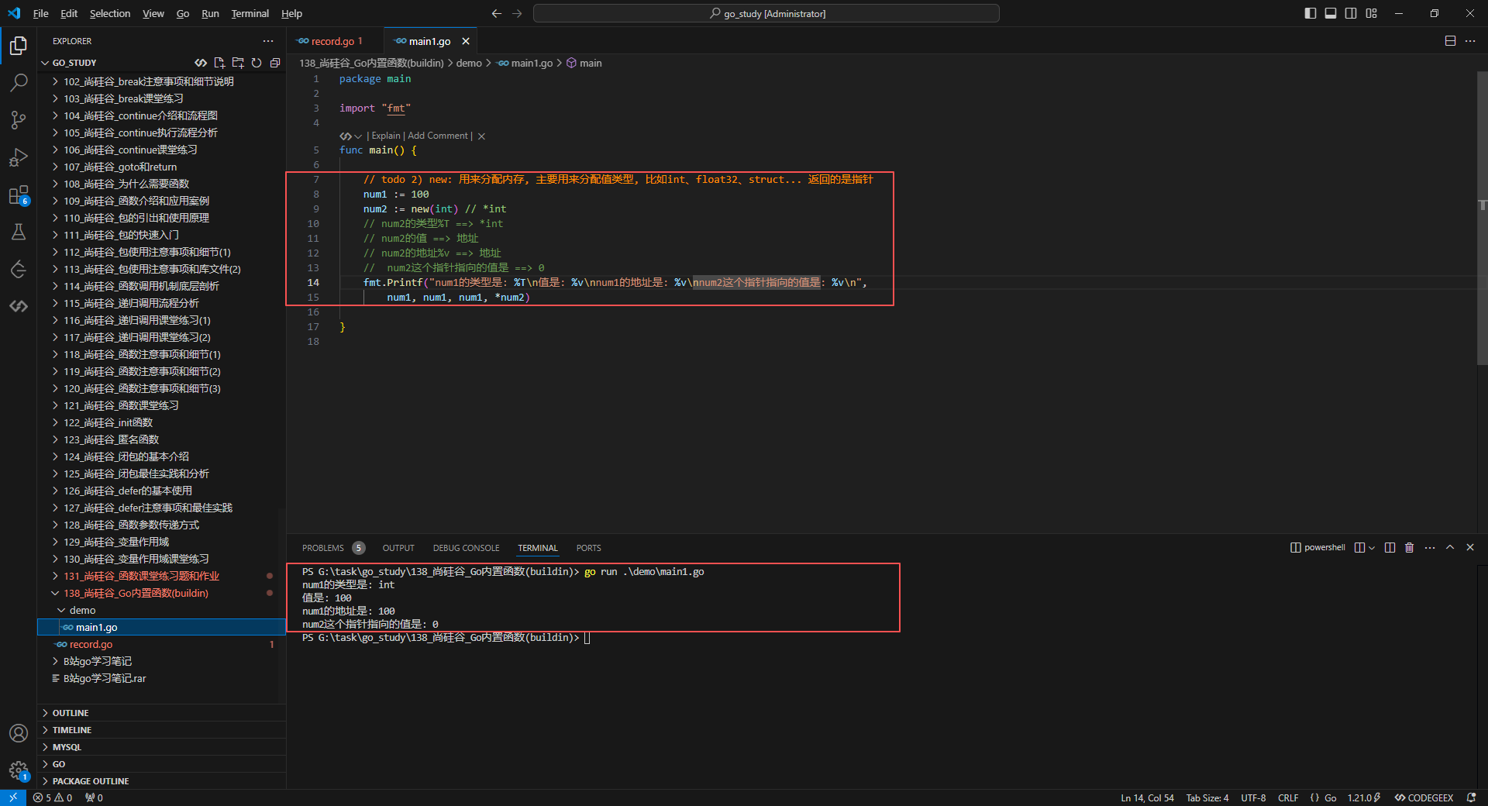Screen dimensions: 1488x806
Task: Open the Go menu
Action: (x=183, y=13)
